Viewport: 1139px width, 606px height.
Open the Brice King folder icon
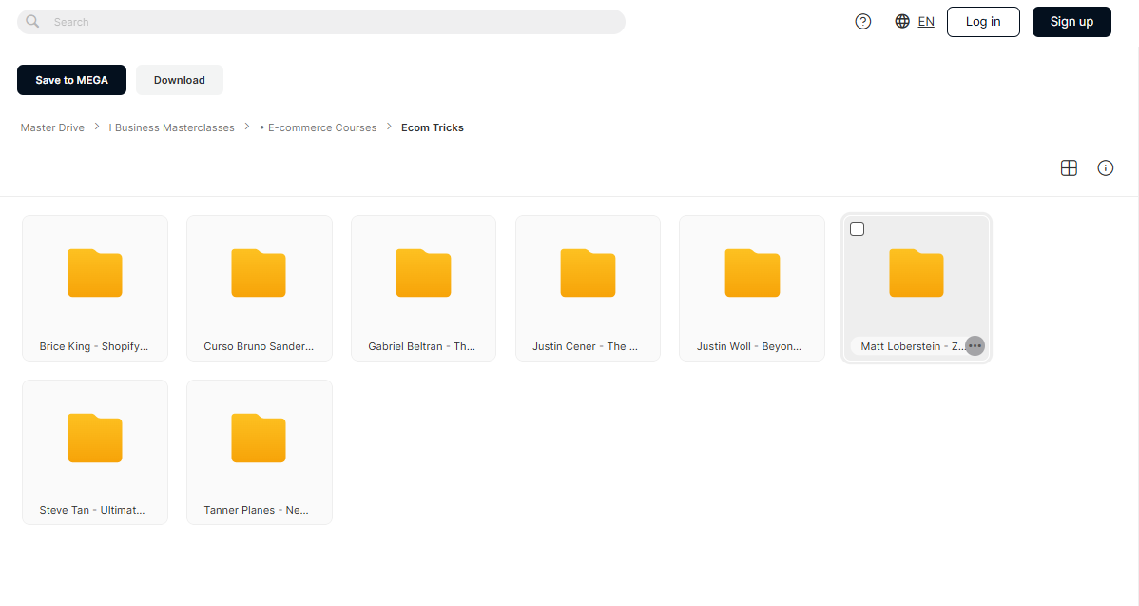95,273
